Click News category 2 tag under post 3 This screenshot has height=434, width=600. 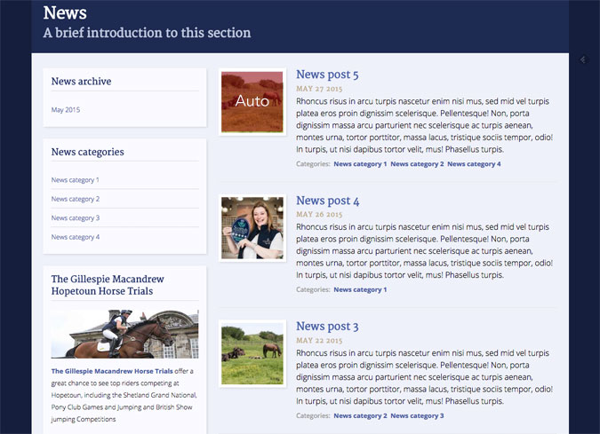(x=360, y=415)
